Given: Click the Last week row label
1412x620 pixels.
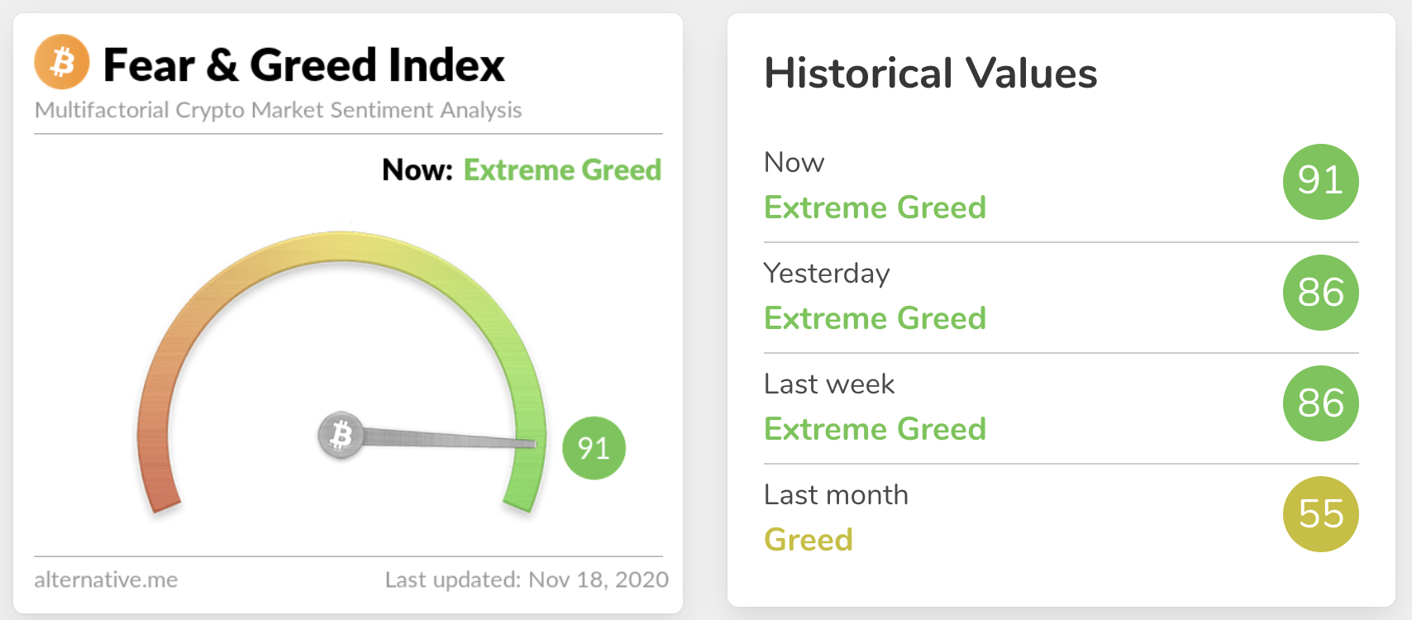Looking at the screenshot, I should click(x=829, y=384).
